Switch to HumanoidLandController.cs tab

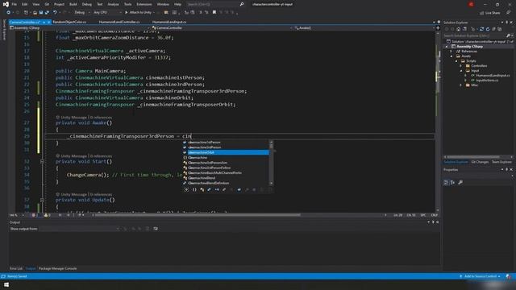tap(119, 22)
